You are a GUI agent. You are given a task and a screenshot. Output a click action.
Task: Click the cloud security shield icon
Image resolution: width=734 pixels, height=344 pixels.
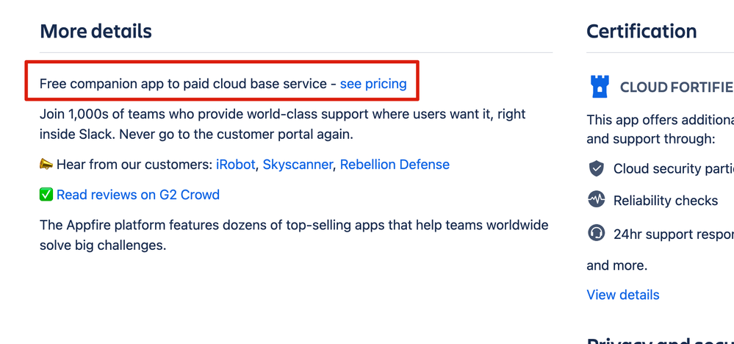(597, 168)
